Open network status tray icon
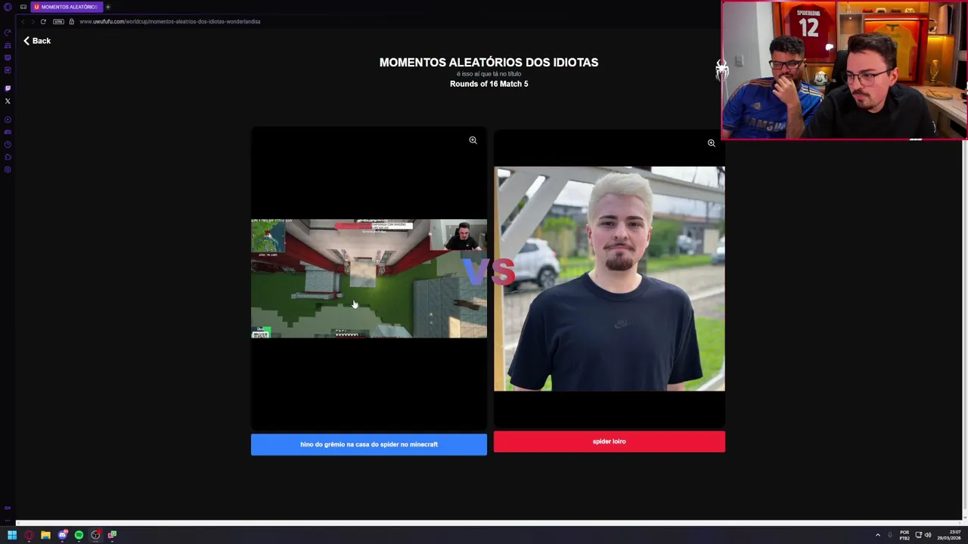The width and height of the screenshot is (968, 544). pyautogui.click(x=917, y=535)
